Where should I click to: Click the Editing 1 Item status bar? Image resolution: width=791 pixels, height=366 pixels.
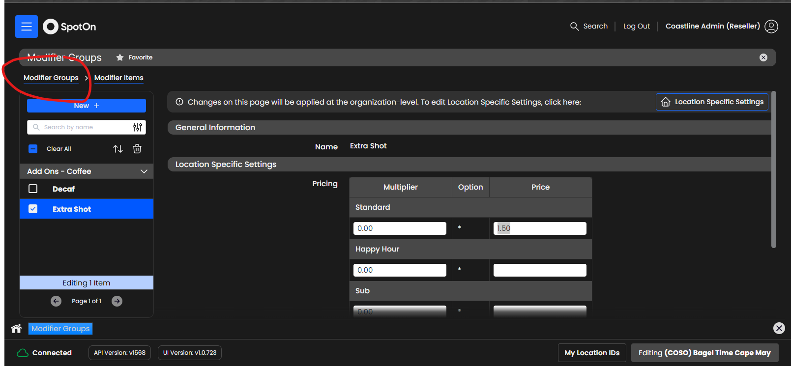(87, 282)
